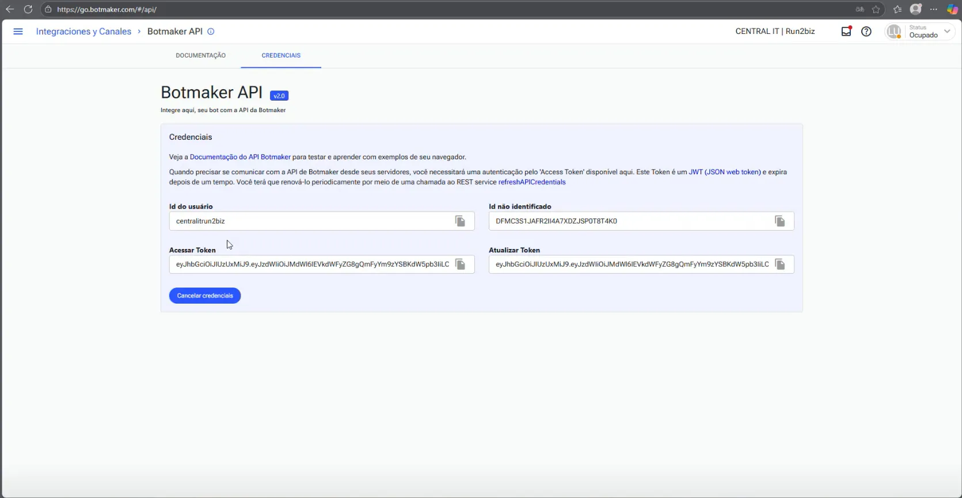Viewport: 962px width, 498px height.
Task: Click the info icon beside Botmaker API
Action: pyautogui.click(x=211, y=32)
